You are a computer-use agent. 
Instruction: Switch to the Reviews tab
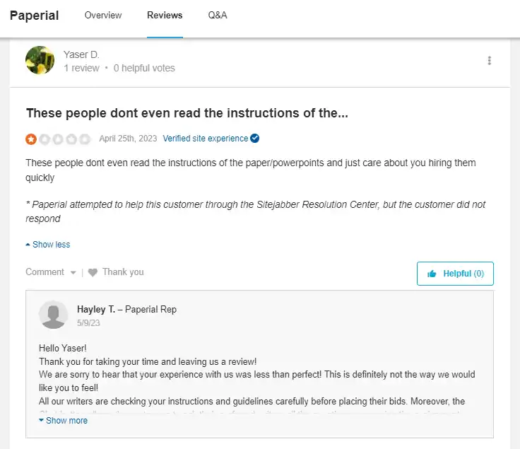point(165,16)
